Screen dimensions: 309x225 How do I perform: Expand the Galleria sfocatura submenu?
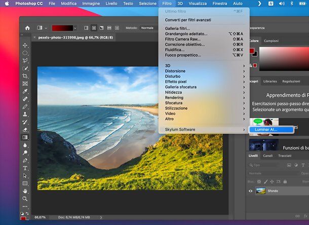204,87
